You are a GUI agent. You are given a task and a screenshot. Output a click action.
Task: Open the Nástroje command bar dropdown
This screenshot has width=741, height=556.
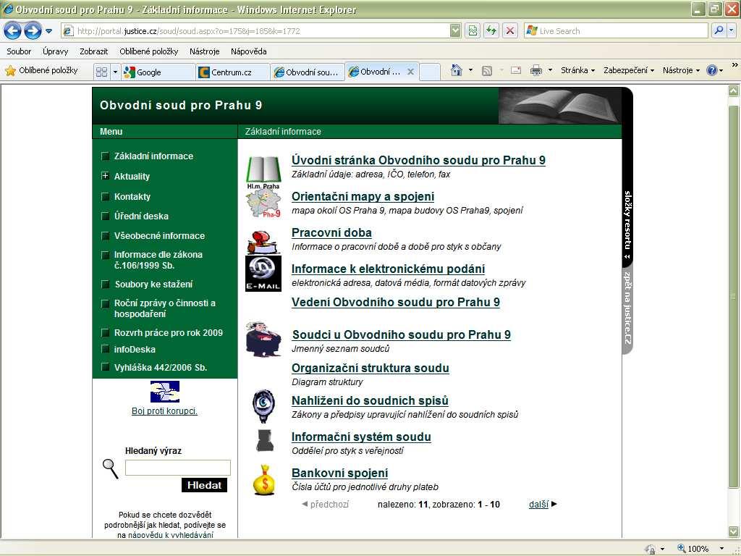click(681, 70)
